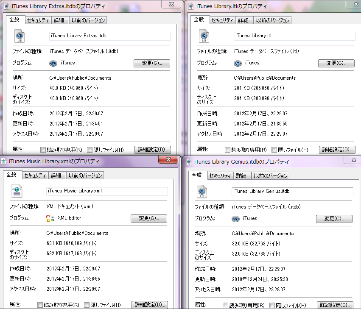361x309 pixels.
Task: Click the LIB file icon in the iTunes Library.itl window
Action: (x=204, y=36)
